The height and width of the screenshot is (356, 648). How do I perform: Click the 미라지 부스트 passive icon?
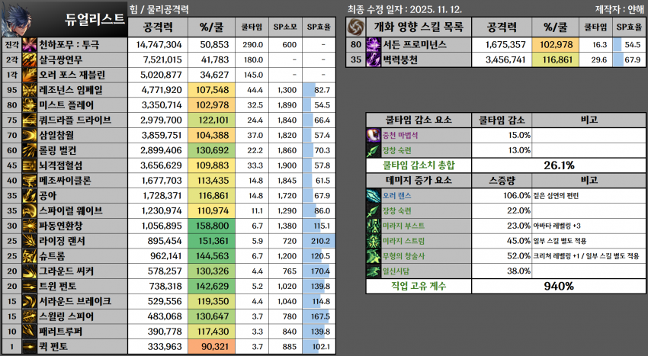click(x=374, y=226)
